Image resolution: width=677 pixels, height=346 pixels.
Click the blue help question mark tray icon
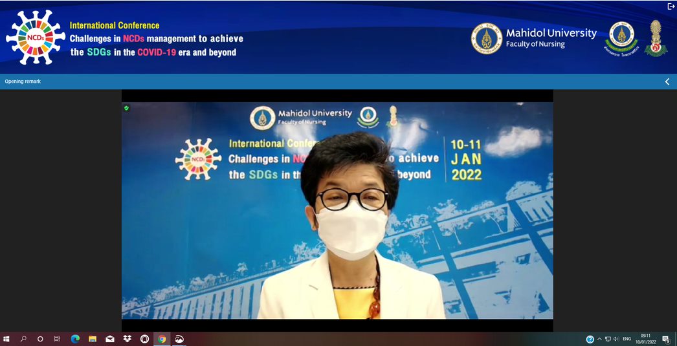click(x=590, y=339)
